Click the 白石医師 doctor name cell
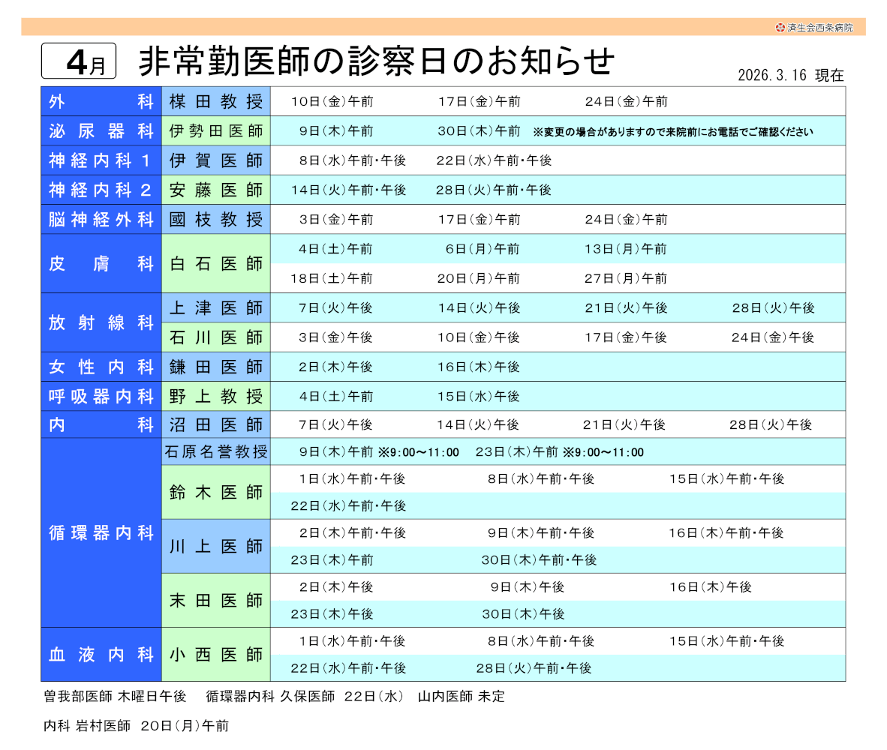Viewport: 887px width, 750px height. pyautogui.click(x=216, y=264)
